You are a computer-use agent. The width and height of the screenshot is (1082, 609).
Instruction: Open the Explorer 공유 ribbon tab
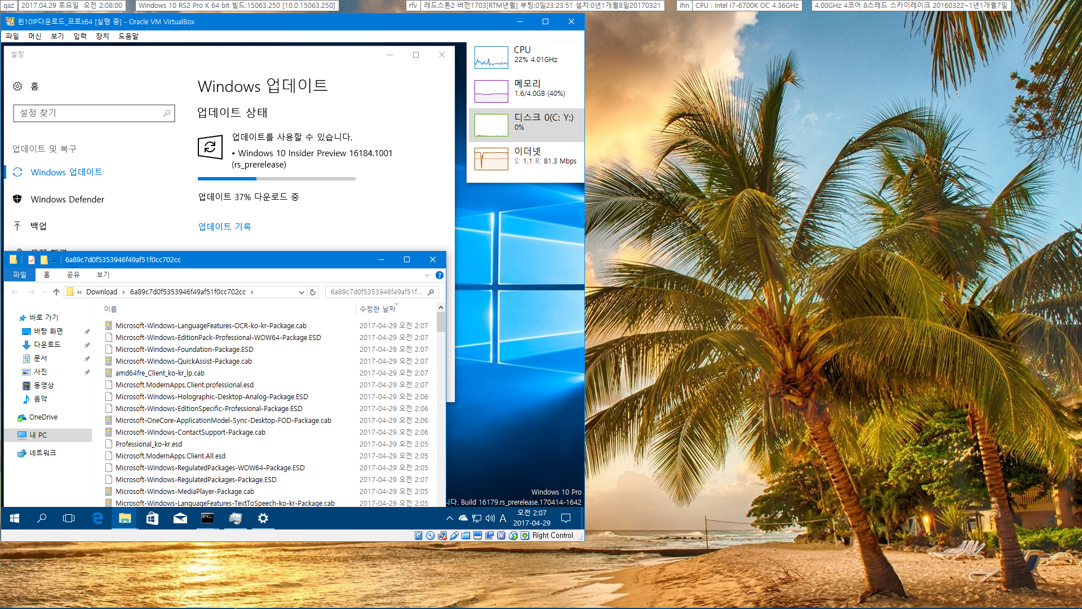coord(73,275)
